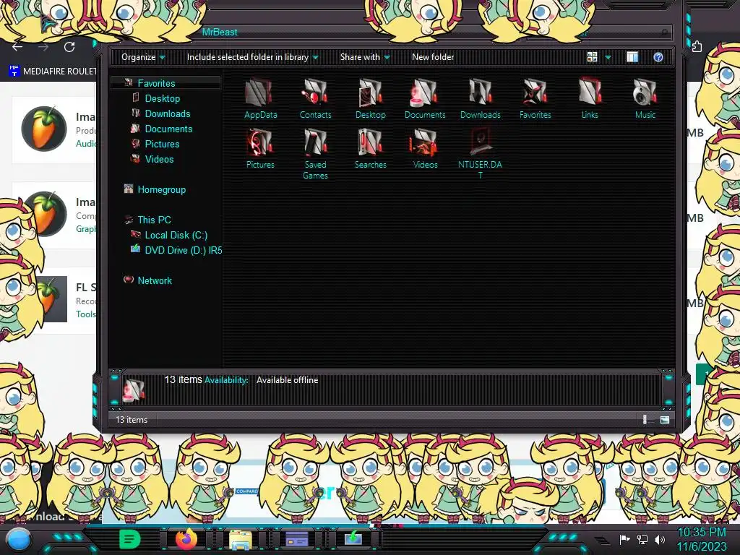Open File Explorer from the taskbar

tap(240, 539)
